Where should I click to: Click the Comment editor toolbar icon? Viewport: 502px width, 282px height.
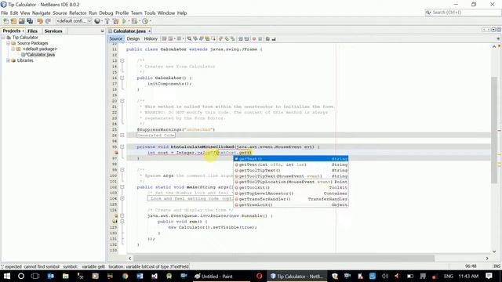pos(267,38)
